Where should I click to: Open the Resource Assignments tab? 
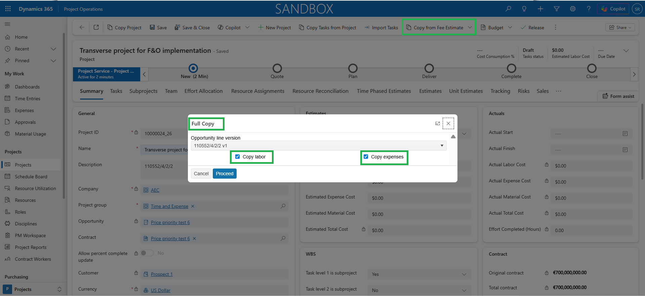coord(257,91)
